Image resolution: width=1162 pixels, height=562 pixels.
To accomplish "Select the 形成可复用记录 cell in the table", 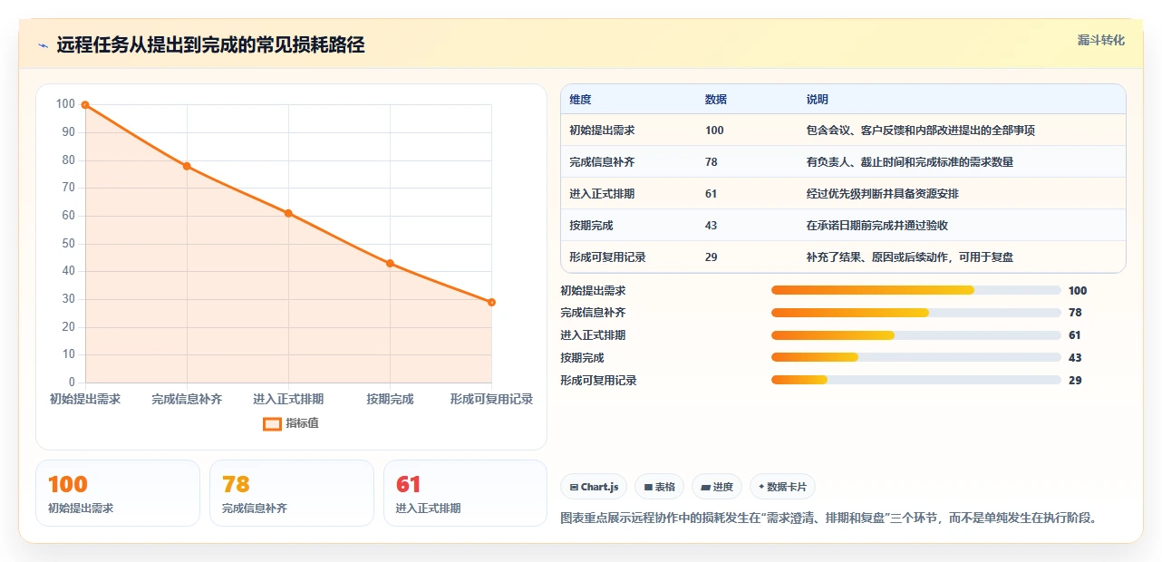I will [607, 257].
